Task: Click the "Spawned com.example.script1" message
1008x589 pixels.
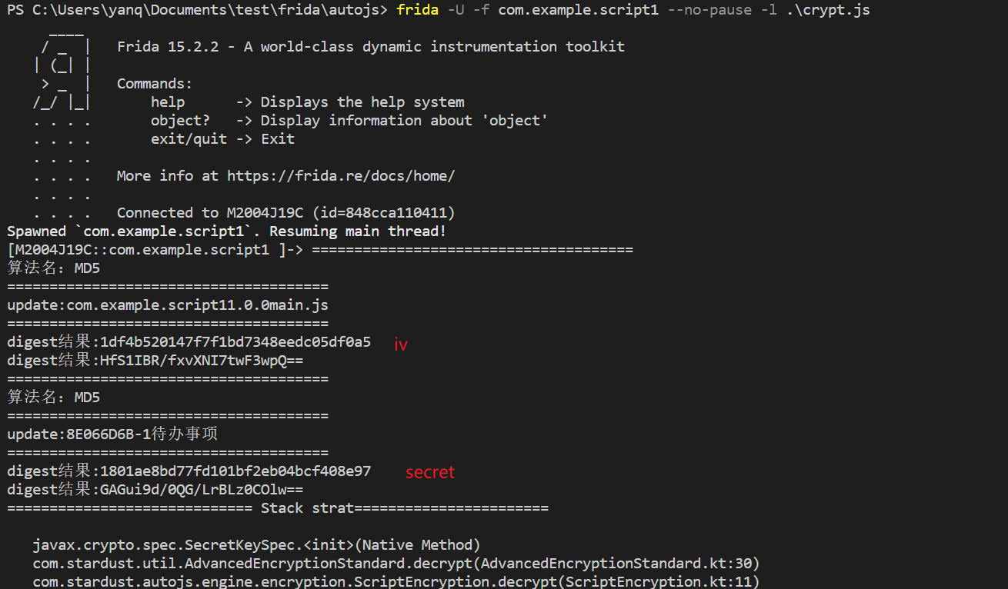Action: pyautogui.click(x=226, y=231)
